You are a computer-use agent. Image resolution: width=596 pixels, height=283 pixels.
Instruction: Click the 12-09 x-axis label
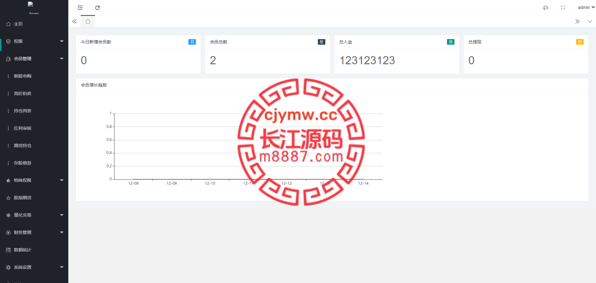coord(172,183)
